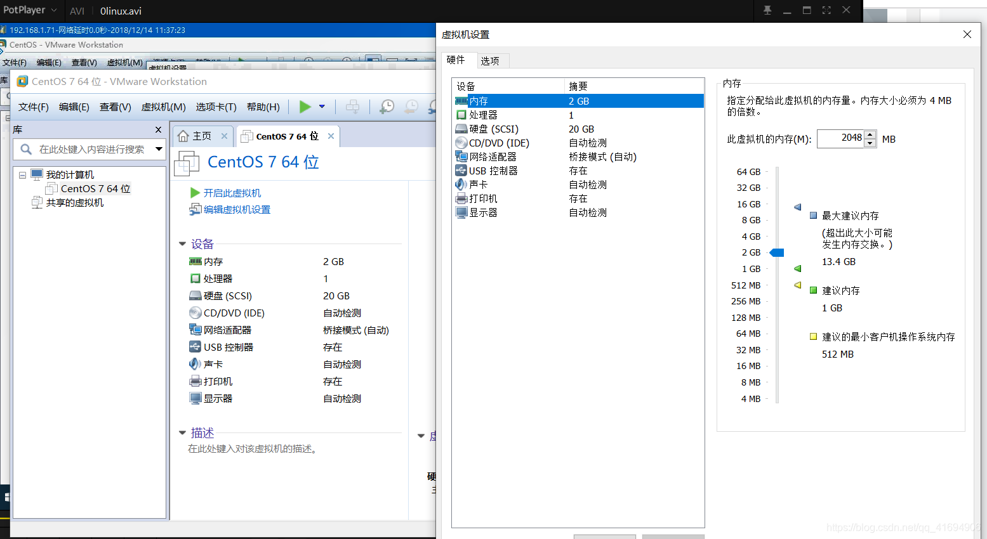Decrease memory with spinner down arrow
The image size is (987, 539).
(x=870, y=143)
